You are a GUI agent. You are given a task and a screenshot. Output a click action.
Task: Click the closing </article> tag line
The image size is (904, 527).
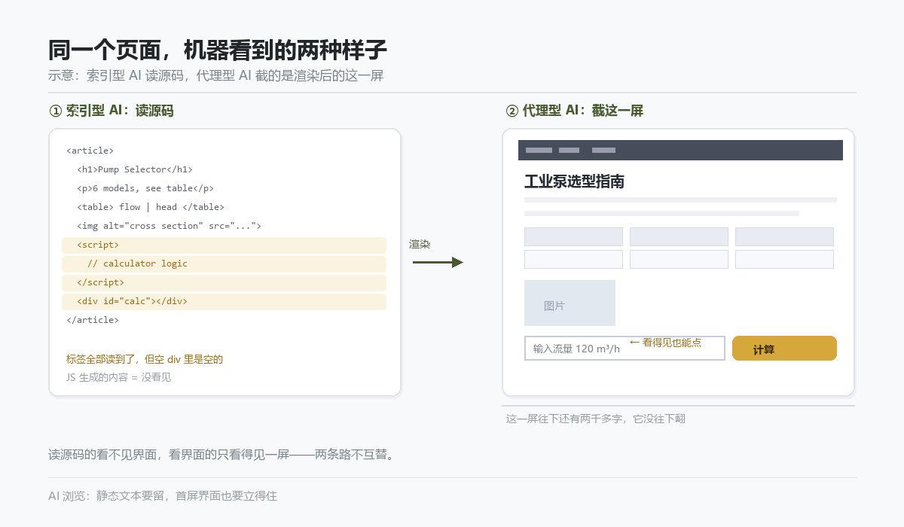coord(93,320)
